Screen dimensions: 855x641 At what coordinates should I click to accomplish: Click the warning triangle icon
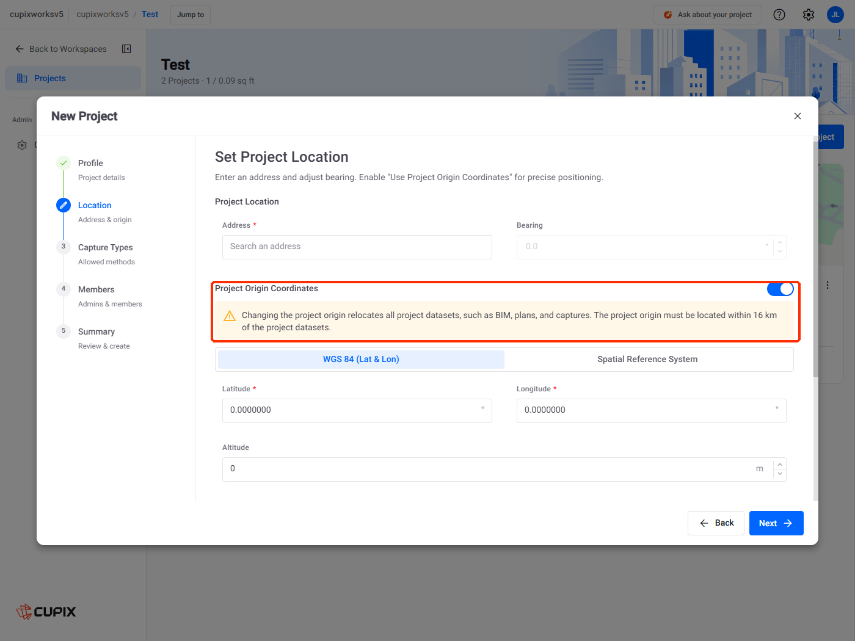[230, 316]
